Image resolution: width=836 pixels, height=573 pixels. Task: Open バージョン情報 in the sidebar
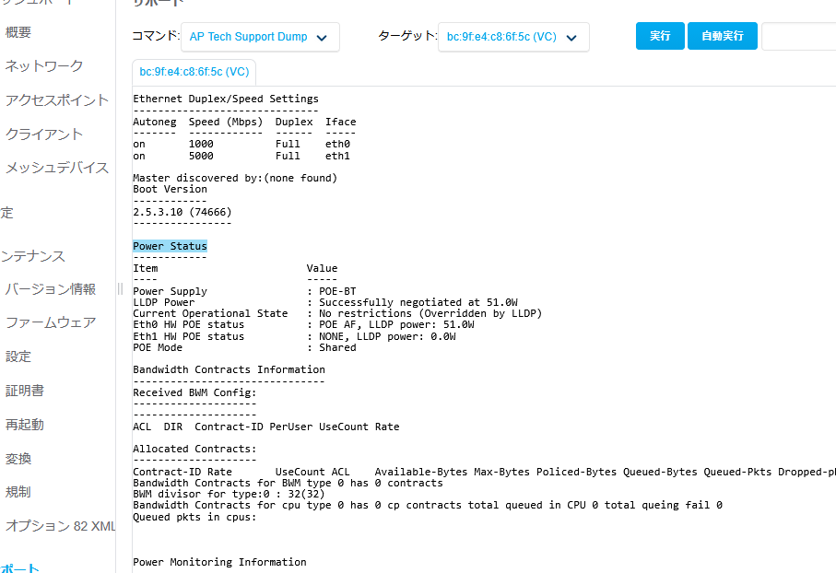tap(50, 289)
